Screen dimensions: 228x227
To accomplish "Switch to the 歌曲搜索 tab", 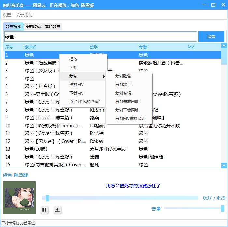I will point(13,26).
